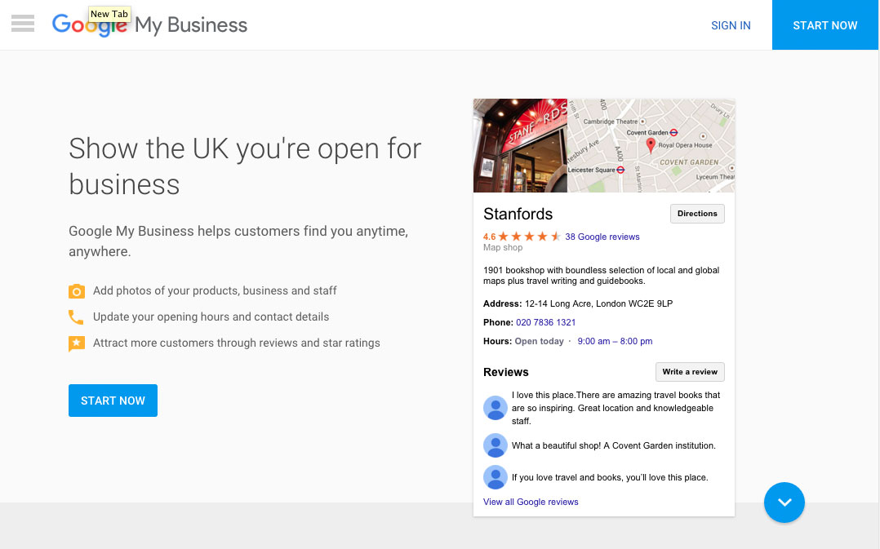
Task: Click the first reviewer's avatar
Action: coord(495,408)
